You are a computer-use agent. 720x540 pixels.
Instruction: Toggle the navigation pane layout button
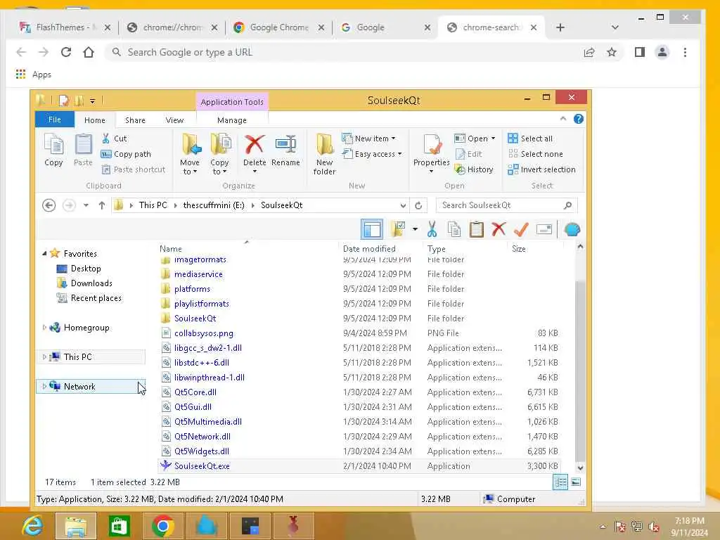371,229
